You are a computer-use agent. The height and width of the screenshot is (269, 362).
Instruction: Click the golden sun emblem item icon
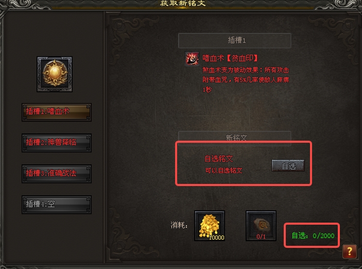point(55,74)
